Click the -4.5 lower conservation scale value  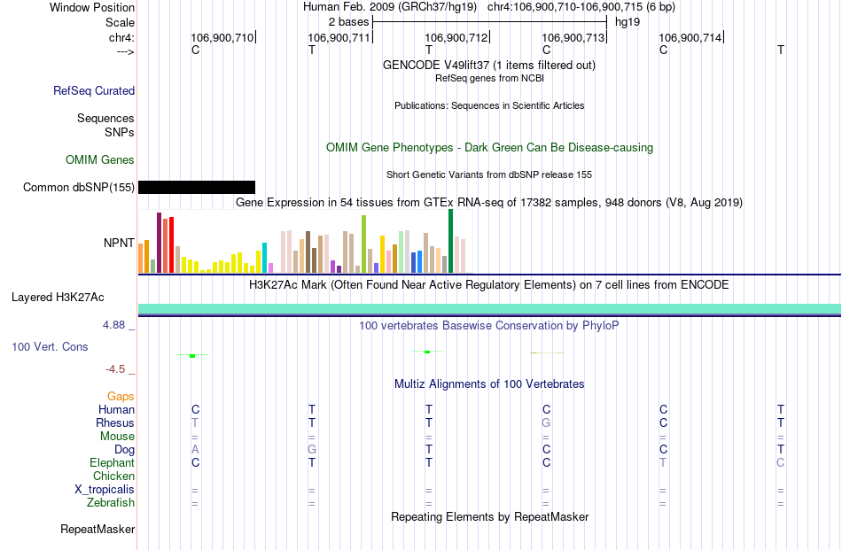pyautogui.click(x=115, y=369)
